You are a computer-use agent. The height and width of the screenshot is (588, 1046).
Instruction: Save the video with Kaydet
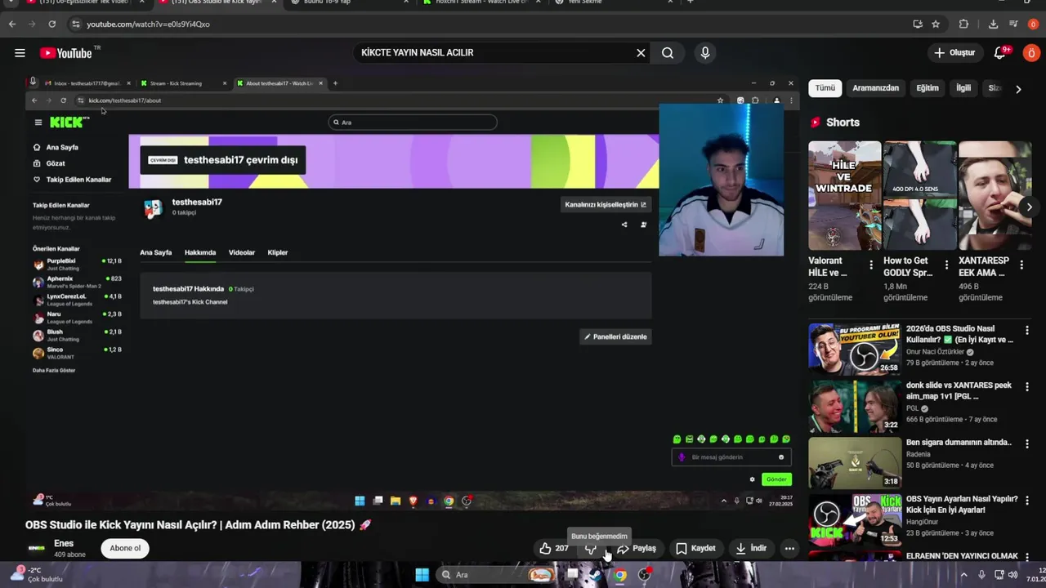coord(695,548)
